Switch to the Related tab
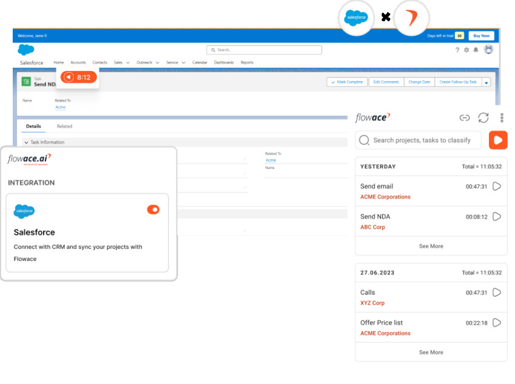The height and width of the screenshot is (384, 515). point(64,127)
